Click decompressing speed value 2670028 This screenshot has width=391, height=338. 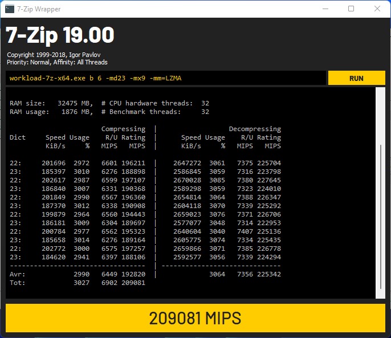click(x=187, y=180)
